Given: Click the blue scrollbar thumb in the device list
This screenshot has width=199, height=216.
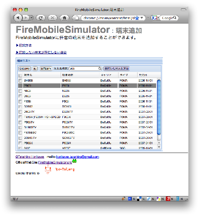Looking at the screenshot, I should pos(159,107).
